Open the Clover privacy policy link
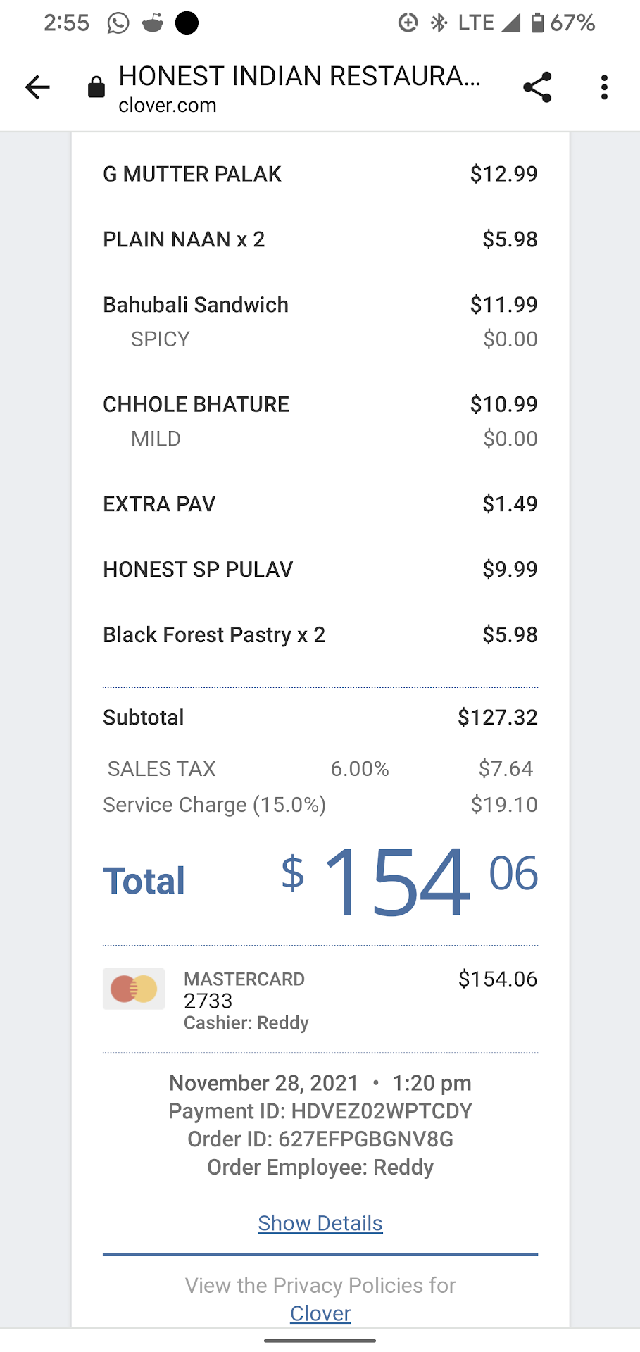The width and height of the screenshot is (640, 1352). tap(320, 1313)
